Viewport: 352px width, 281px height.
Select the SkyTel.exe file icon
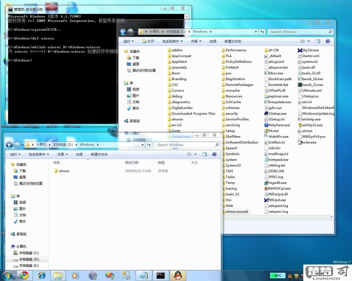[x=300, y=50]
